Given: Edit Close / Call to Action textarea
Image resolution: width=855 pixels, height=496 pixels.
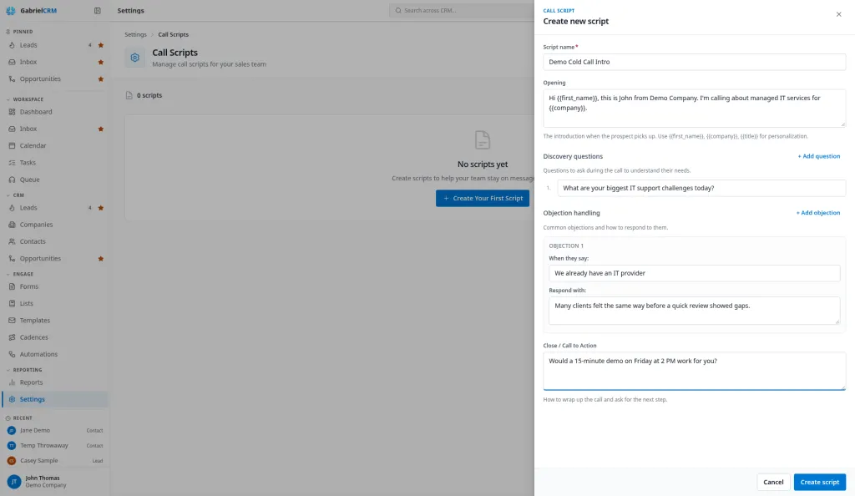Looking at the screenshot, I should pyautogui.click(x=694, y=372).
